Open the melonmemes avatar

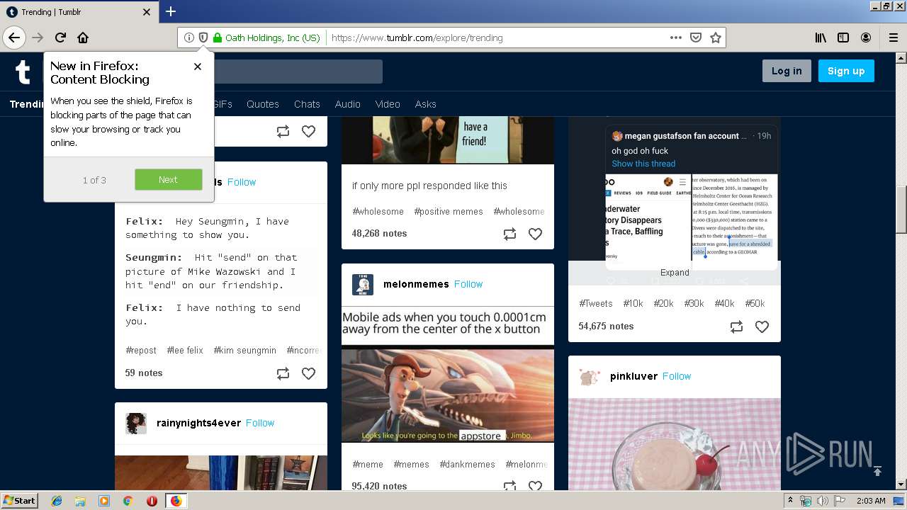tap(363, 284)
